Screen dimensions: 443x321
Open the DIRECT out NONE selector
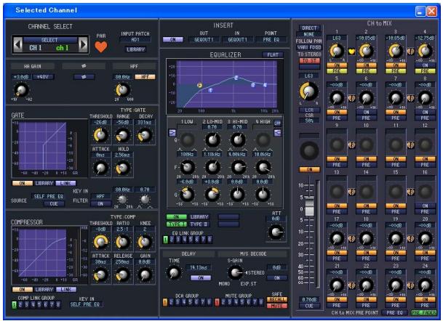(309, 34)
